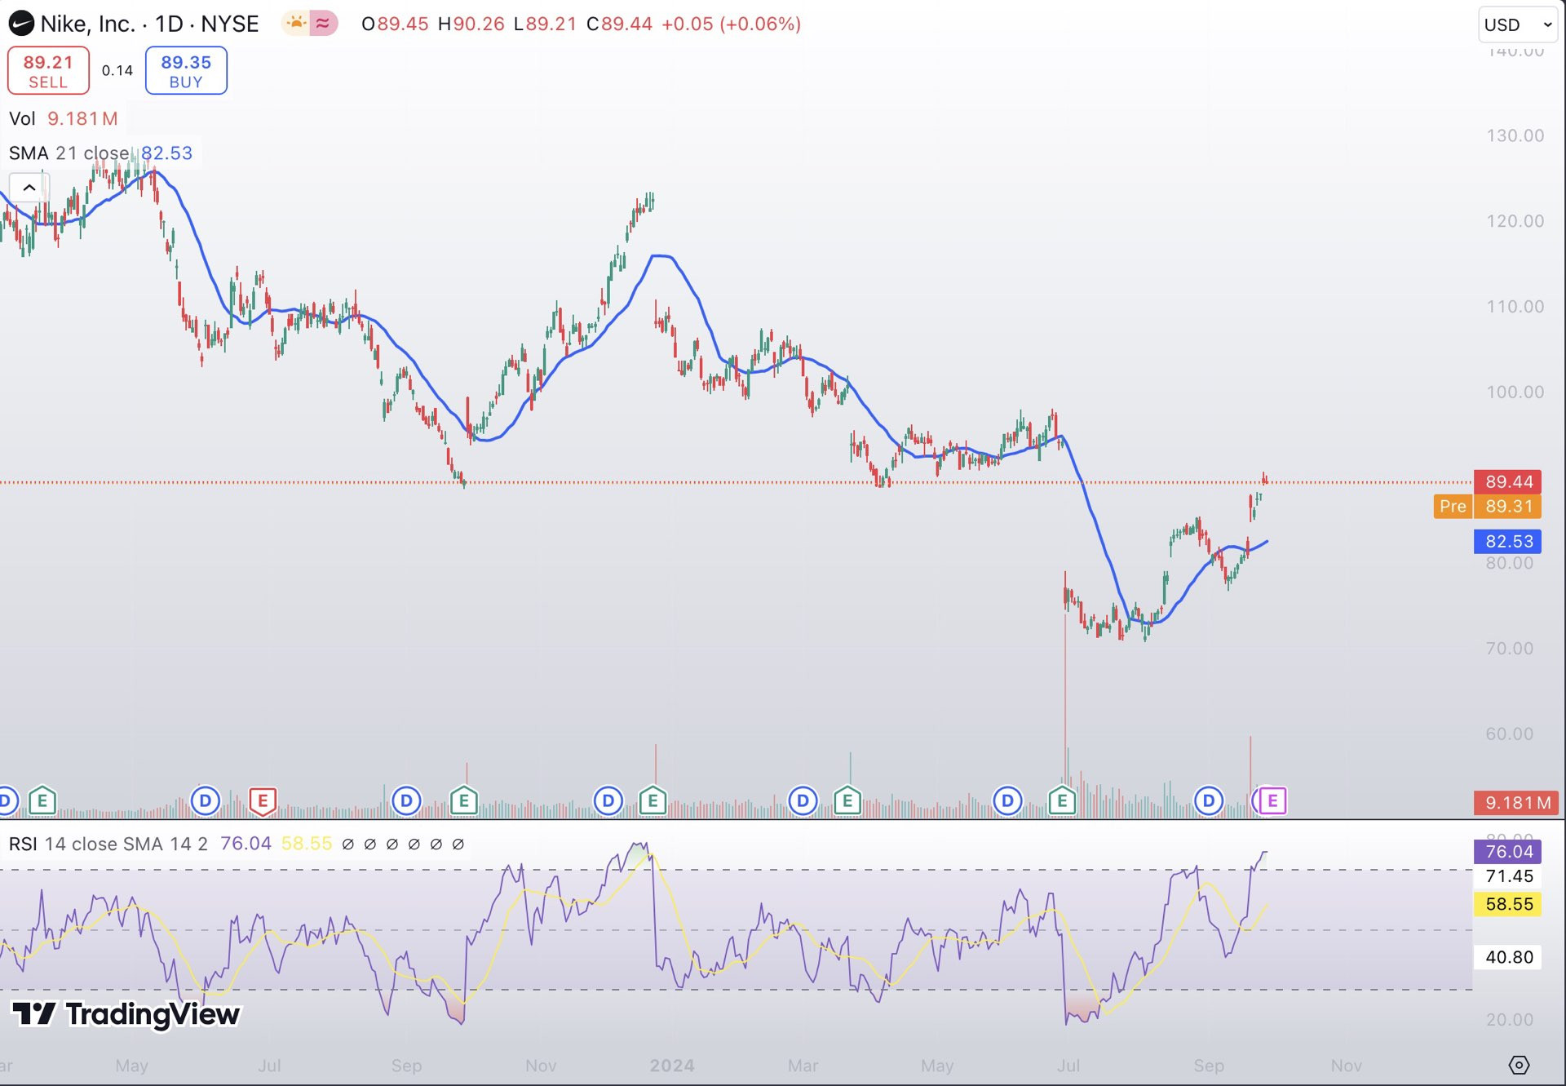This screenshot has width=1566, height=1086.
Task: Click earnings marker just before 2024 label
Action: click(652, 801)
